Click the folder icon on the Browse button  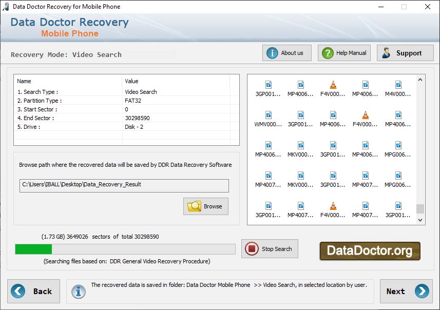pos(194,206)
